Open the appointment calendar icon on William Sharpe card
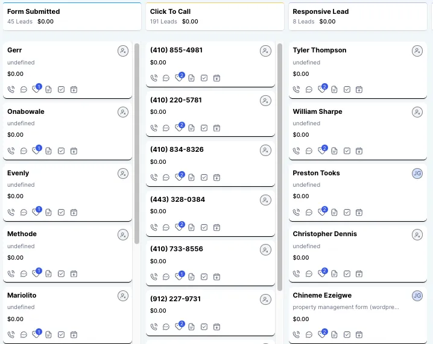433x344 pixels. click(359, 151)
